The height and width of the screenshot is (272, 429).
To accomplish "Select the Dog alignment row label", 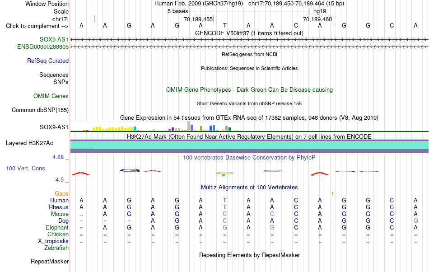I will click(x=63, y=220).
